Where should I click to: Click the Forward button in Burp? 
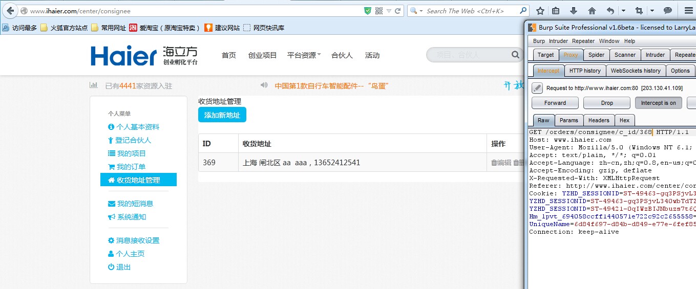click(555, 103)
